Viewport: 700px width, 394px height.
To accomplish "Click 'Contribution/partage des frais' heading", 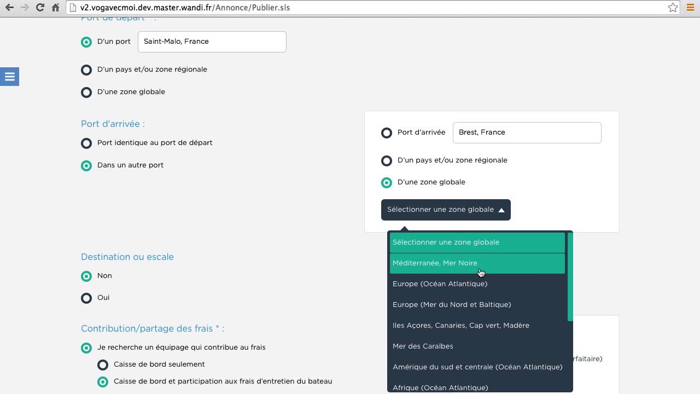I will click(153, 329).
